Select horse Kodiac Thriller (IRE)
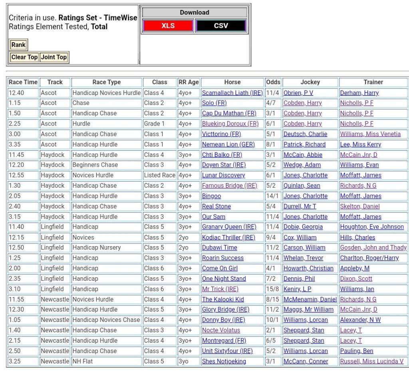Image resolution: width=409 pixels, height=375 pixels. coord(228,237)
